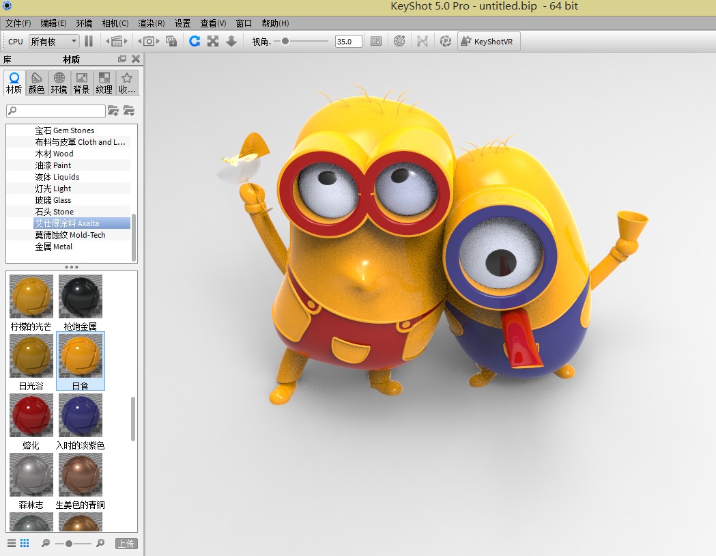This screenshot has width=716, height=556.
Task: Open the 设置 menu
Action: (x=183, y=23)
